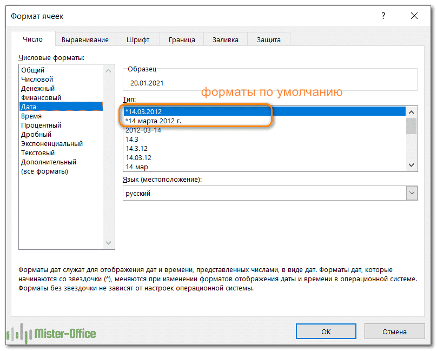Open the Шрифт tab
This screenshot has height=351, width=437.
(x=138, y=39)
